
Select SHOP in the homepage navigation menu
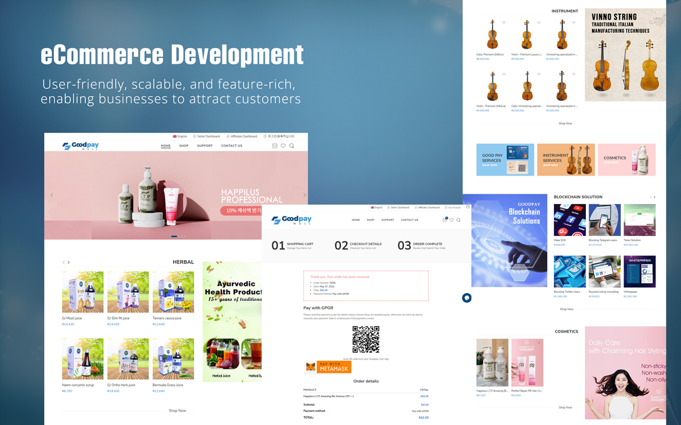click(184, 146)
